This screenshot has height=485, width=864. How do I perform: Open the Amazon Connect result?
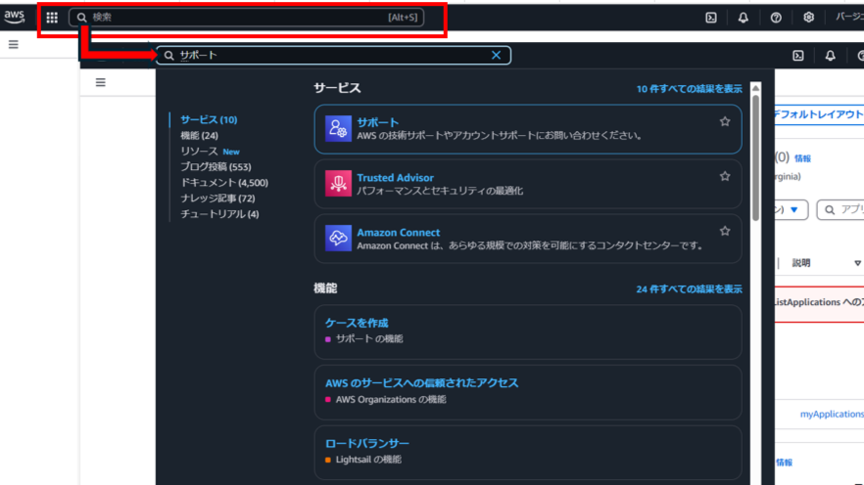(528, 239)
